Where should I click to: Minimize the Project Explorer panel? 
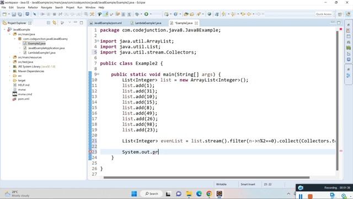(76, 22)
